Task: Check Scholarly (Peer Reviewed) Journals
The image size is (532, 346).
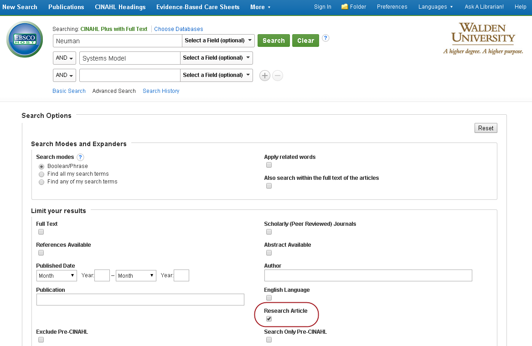Action: click(269, 232)
